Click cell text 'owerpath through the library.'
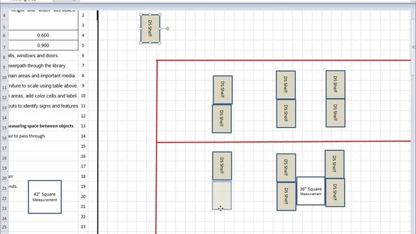 point(37,66)
